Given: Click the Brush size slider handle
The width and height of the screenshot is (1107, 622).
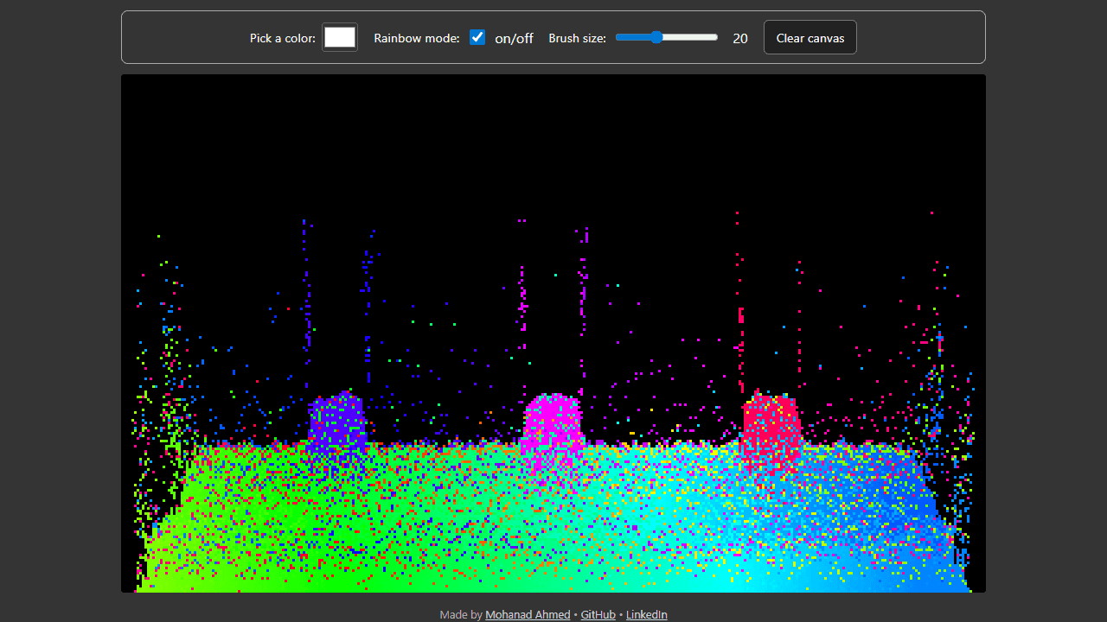Looking at the screenshot, I should [x=656, y=37].
